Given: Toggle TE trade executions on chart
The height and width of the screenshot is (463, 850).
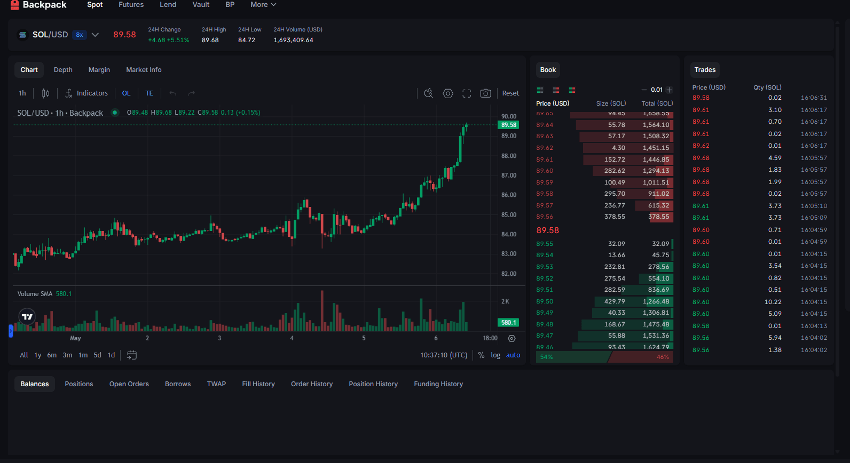Looking at the screenshot, I should pos(149,93).
